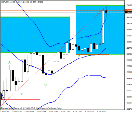Click the 1.53775 price axis label

(129, 48)
